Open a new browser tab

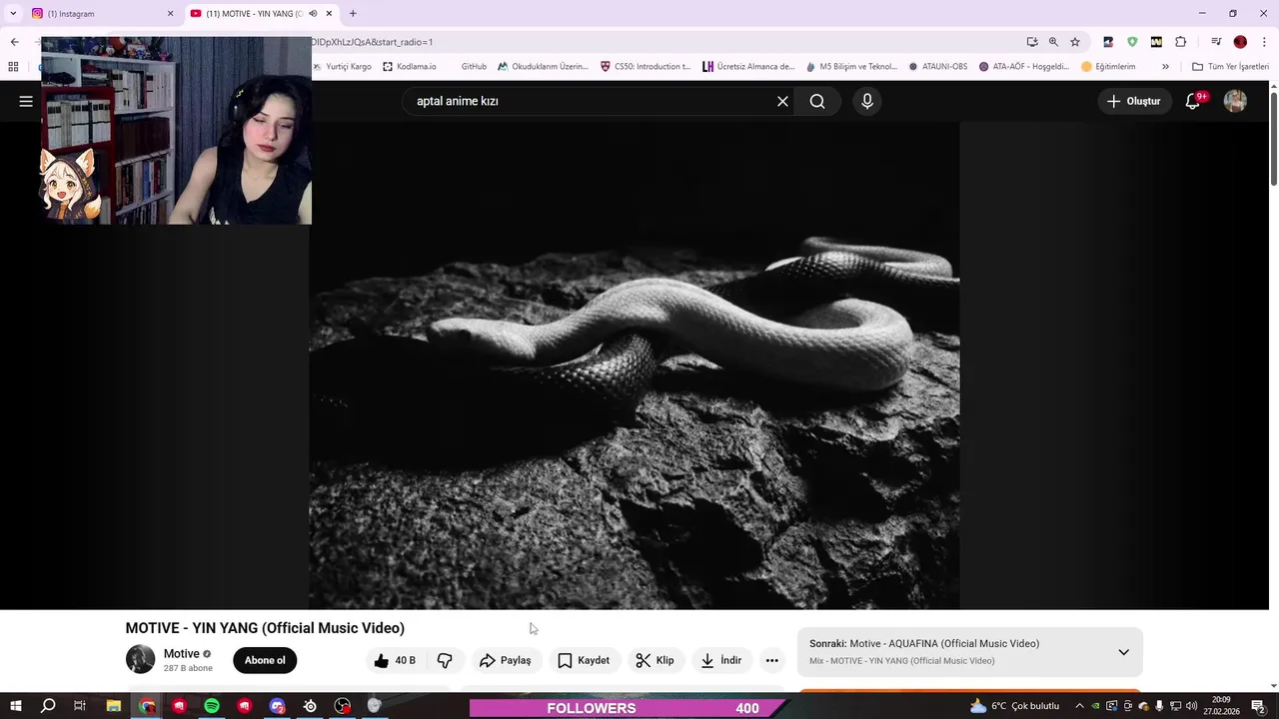coord(353,14)
